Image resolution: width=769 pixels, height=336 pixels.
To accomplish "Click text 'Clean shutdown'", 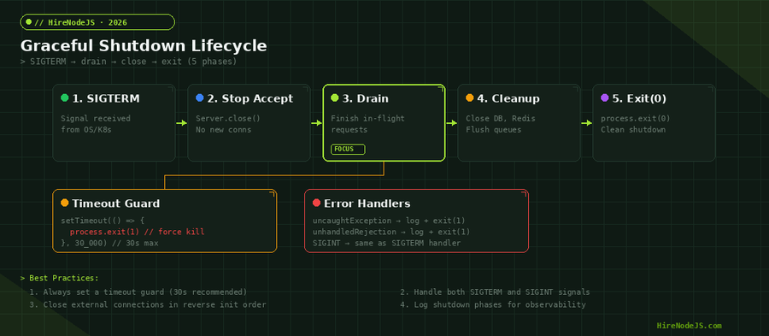I will 633,130.
